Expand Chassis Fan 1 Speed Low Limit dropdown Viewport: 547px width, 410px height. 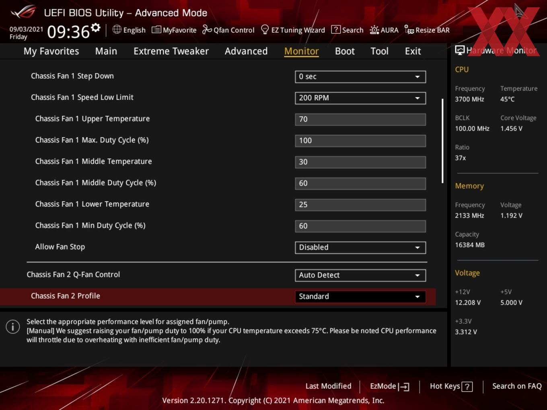click(360, 98)
